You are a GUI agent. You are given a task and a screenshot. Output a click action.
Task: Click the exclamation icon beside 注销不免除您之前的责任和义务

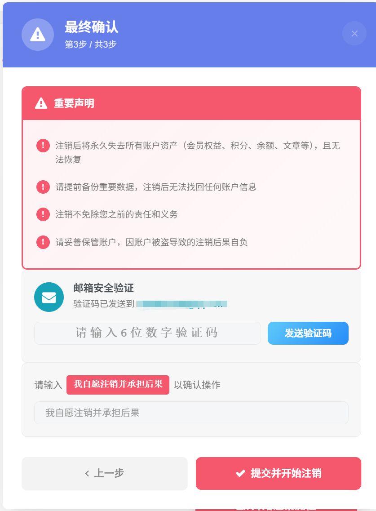(43, 214)
